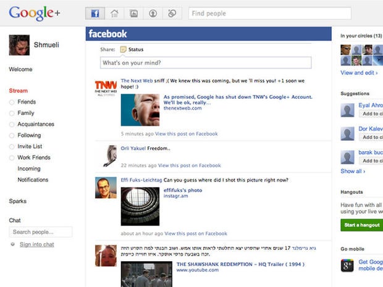Click View and edit circles link
The height and width of the screenshot is (287, 383).
point(359,73)
